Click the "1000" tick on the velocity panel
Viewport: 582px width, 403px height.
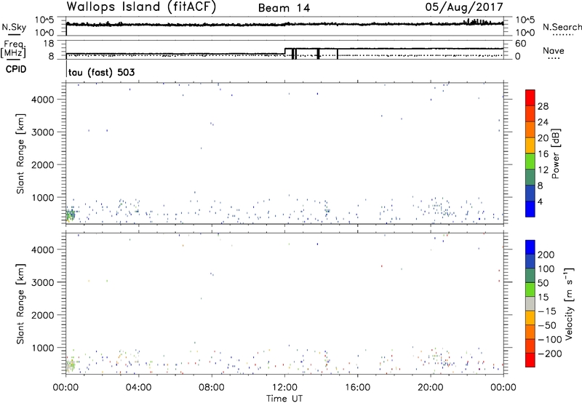click(43, 348)
